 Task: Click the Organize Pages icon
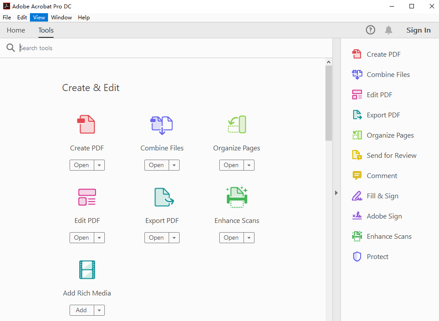click(236, 124)
